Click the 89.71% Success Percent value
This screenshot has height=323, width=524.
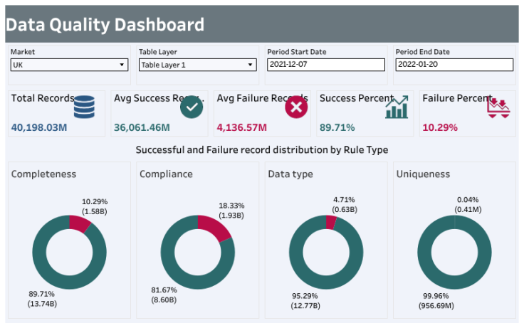pyautogui.click(x=337, y=127)
